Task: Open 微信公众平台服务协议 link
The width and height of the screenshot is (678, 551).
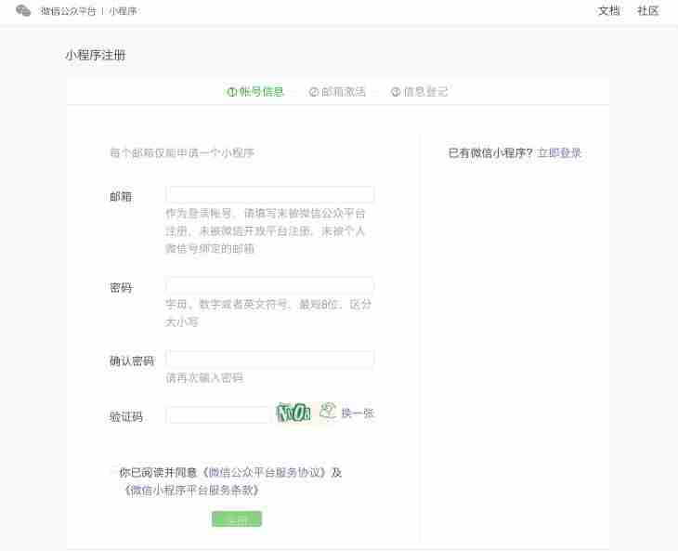Action: coord(267,472)
